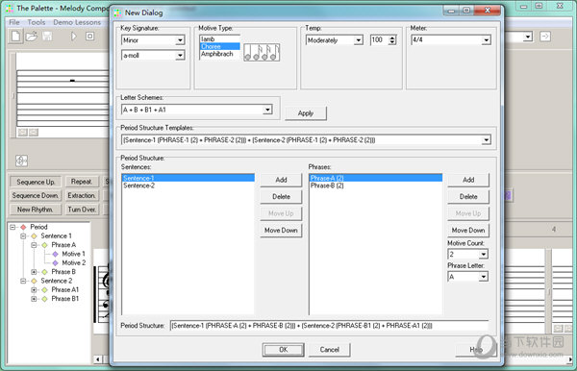Viewport: 577px width, 371px height.
Task: Select Amphibrach motive type
Action: 219,54
